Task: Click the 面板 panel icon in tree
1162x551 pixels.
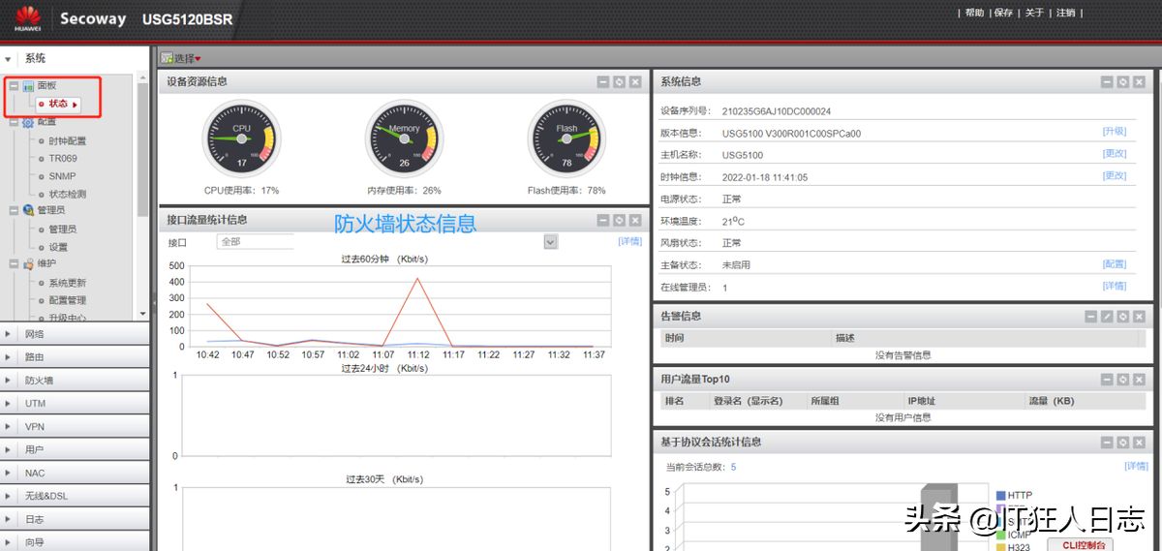Action: click(28, 86)
